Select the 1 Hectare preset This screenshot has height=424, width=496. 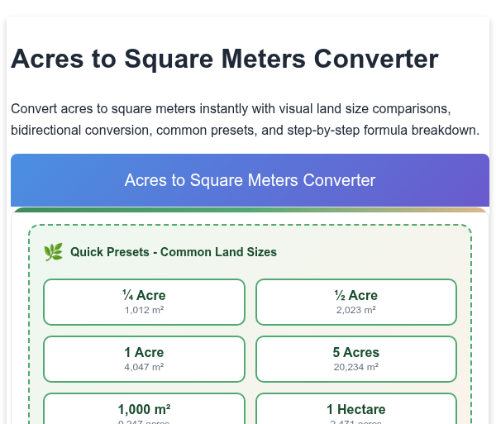356,409
